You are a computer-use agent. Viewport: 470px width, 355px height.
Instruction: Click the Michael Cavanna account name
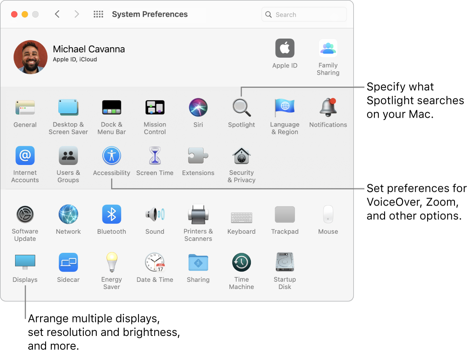coord(89,49)
